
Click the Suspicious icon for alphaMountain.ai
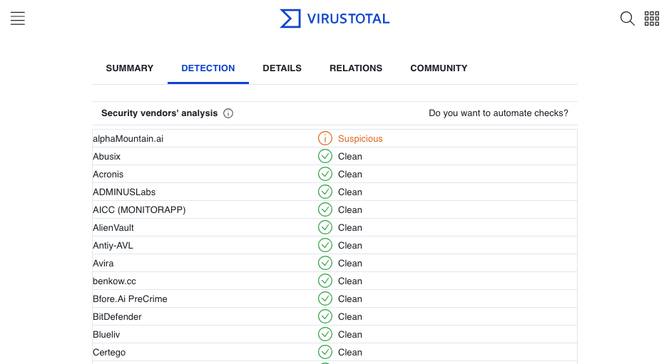(x=325, y=138)
